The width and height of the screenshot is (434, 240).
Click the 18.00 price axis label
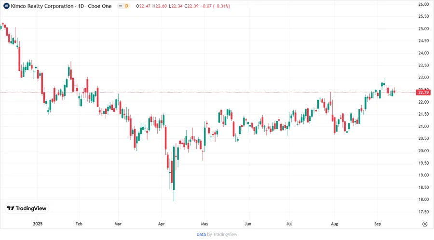tap(423, 200)
